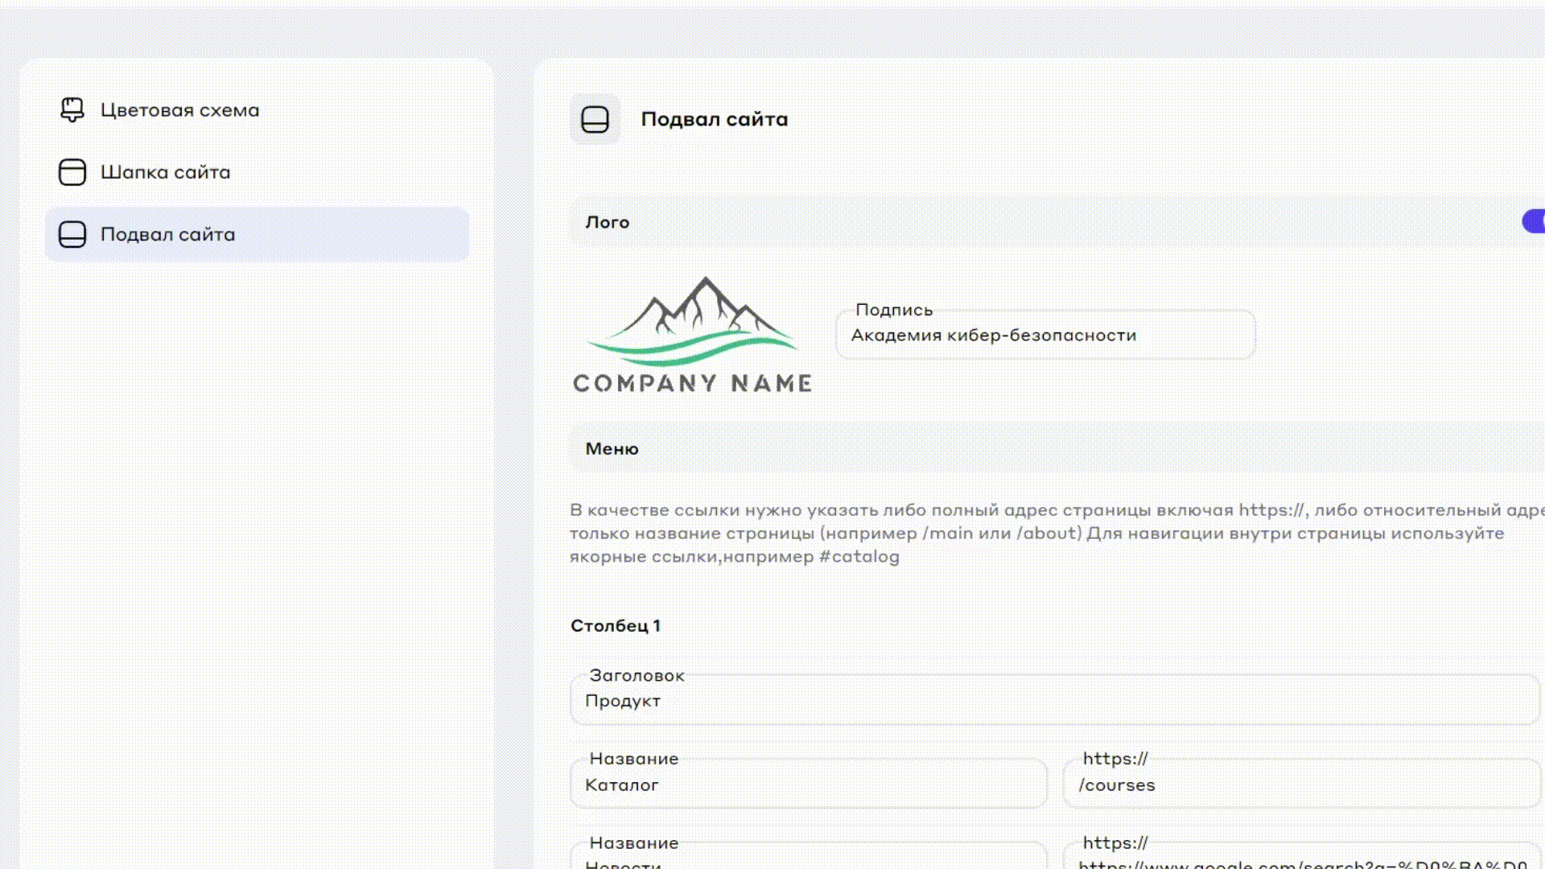
Task: Open Цветовая схема menu item
Action: (x=179, y=110)
